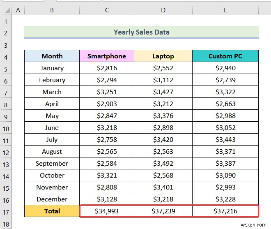Click the January month cell
The image size is (271, 229).
coord(52,68)
